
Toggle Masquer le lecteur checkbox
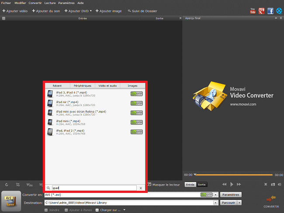(x=149, y=184)
